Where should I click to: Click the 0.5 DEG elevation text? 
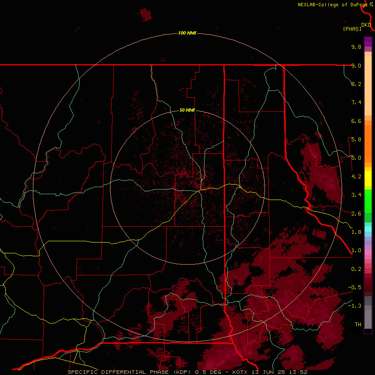click(207, 372)
